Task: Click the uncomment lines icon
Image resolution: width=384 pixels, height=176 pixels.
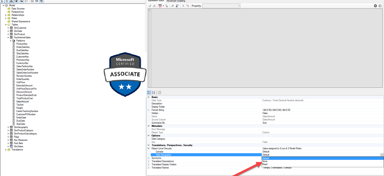Action: tap(188, 6)
